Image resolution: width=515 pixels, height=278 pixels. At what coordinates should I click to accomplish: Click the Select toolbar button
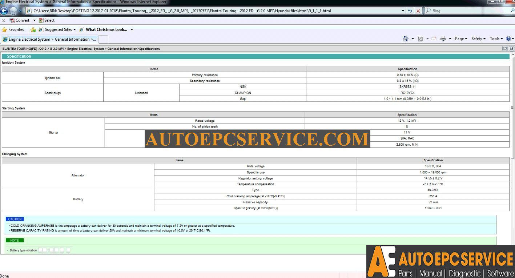(x=47, y=20)
